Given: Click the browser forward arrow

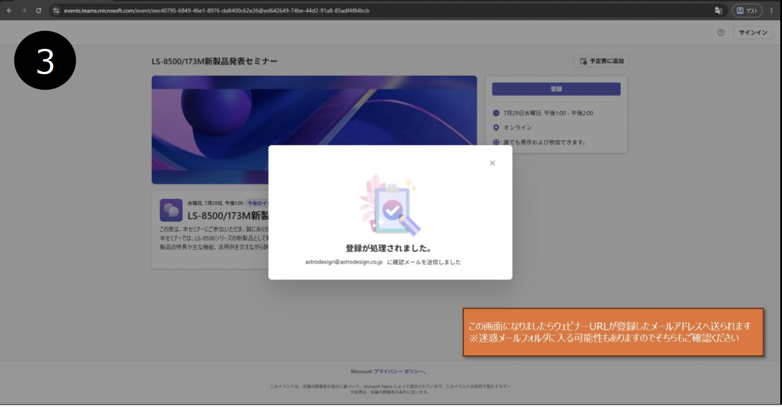Looking at the screenshot, I should 24,10.
